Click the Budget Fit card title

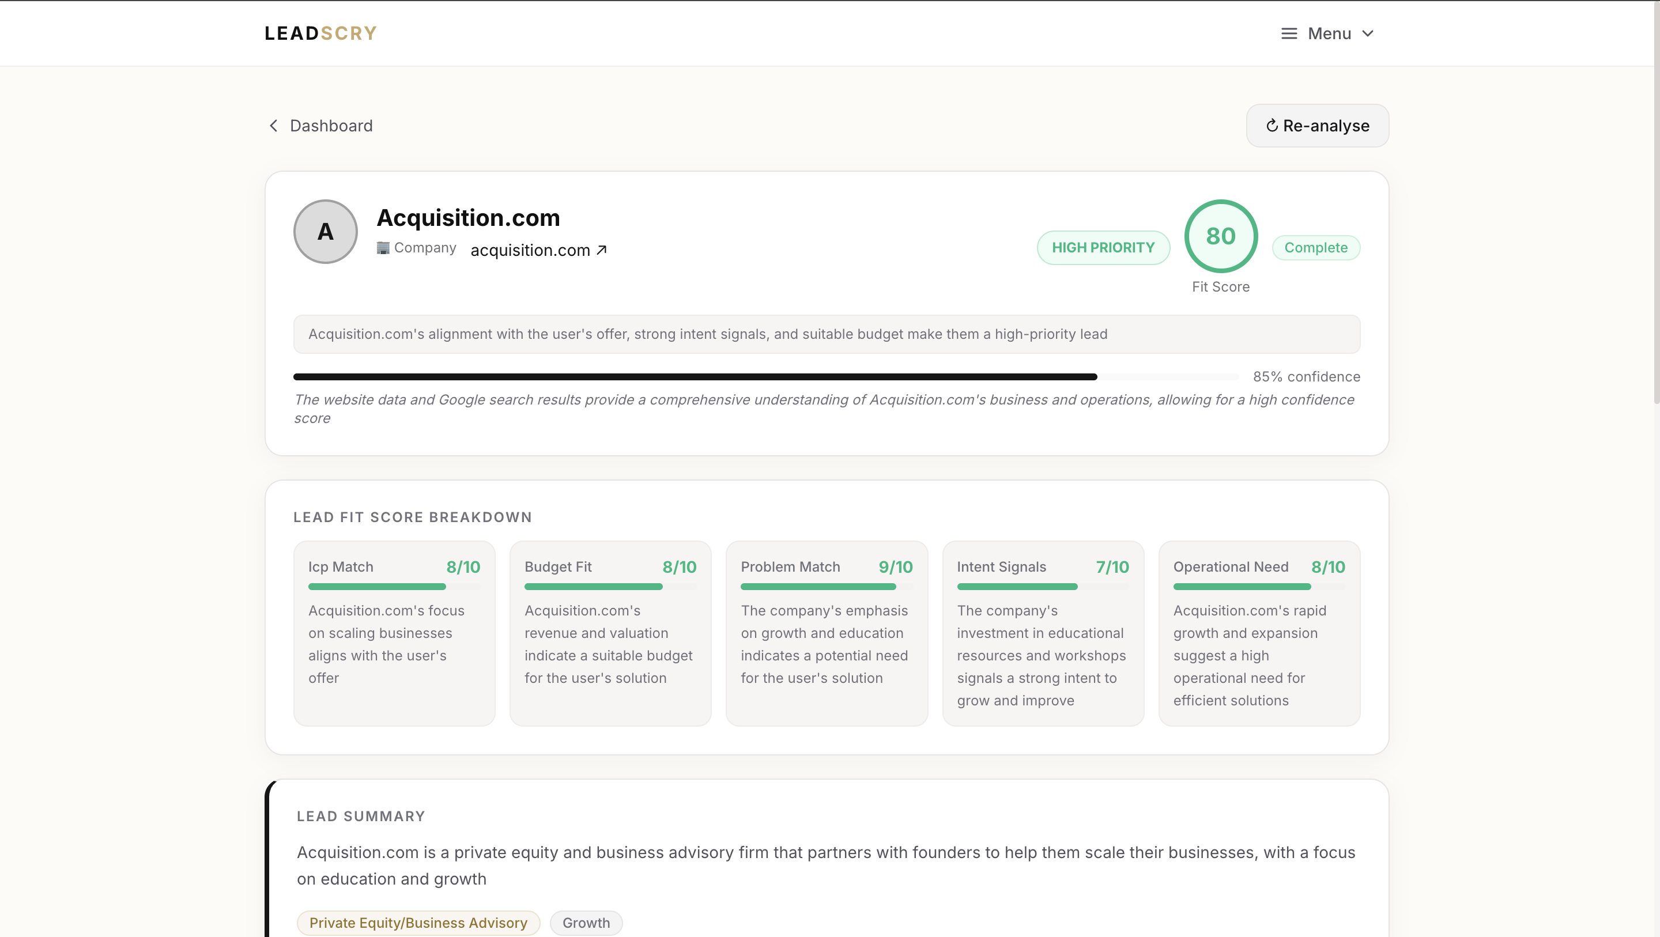click(557, 567)
